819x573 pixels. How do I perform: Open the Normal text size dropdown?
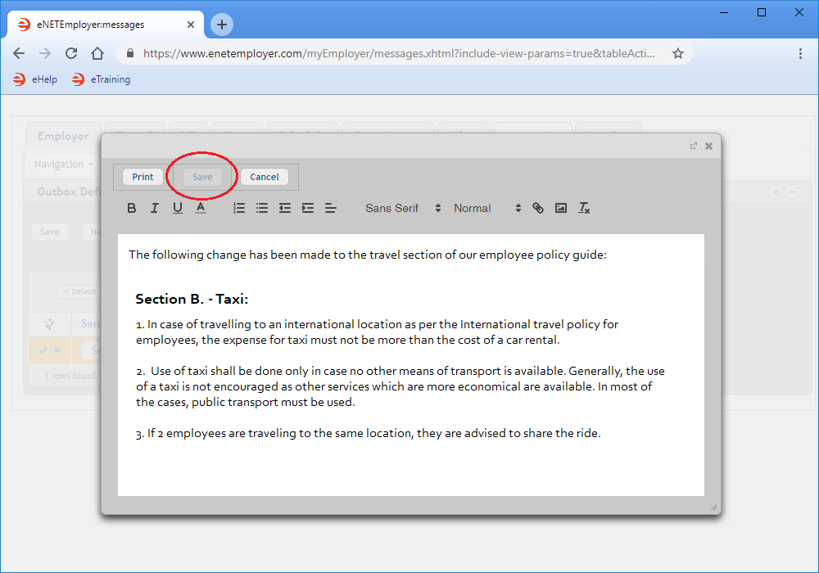click(x=487, y=208)
